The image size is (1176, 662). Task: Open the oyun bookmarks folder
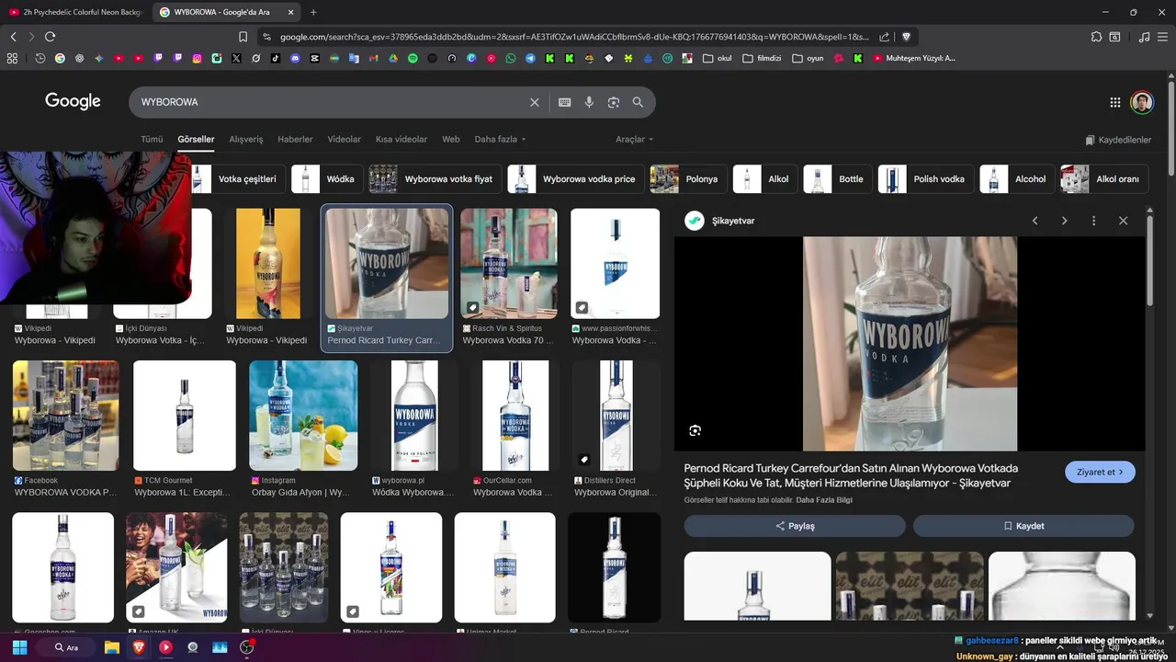click(x=808, y=58)
